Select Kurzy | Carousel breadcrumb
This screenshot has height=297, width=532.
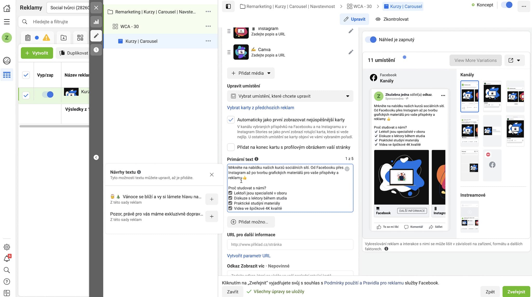403,6
